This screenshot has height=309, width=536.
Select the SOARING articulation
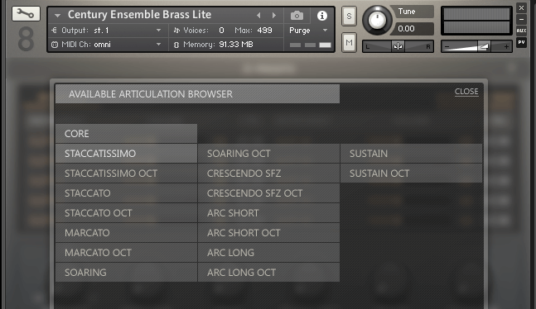pyautogui.click(x=126, y=272)
